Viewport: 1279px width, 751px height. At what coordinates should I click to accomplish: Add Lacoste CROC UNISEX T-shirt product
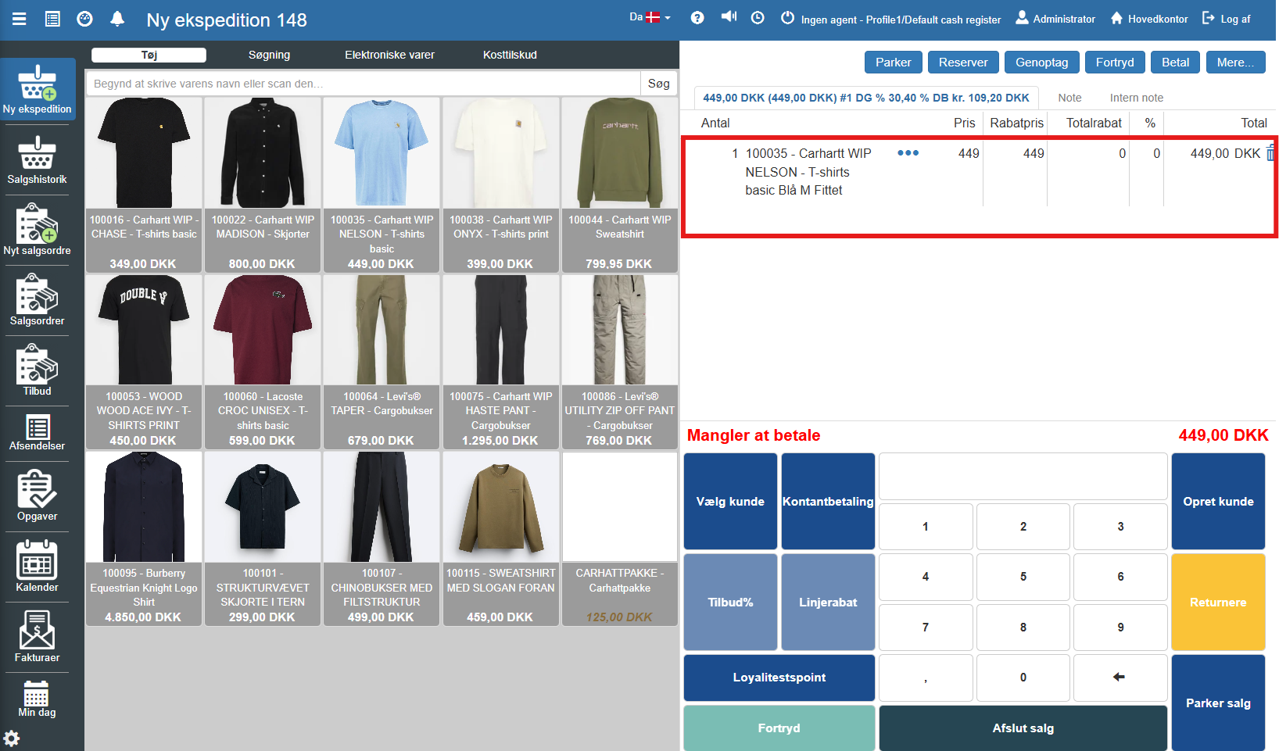coord(263,362)
